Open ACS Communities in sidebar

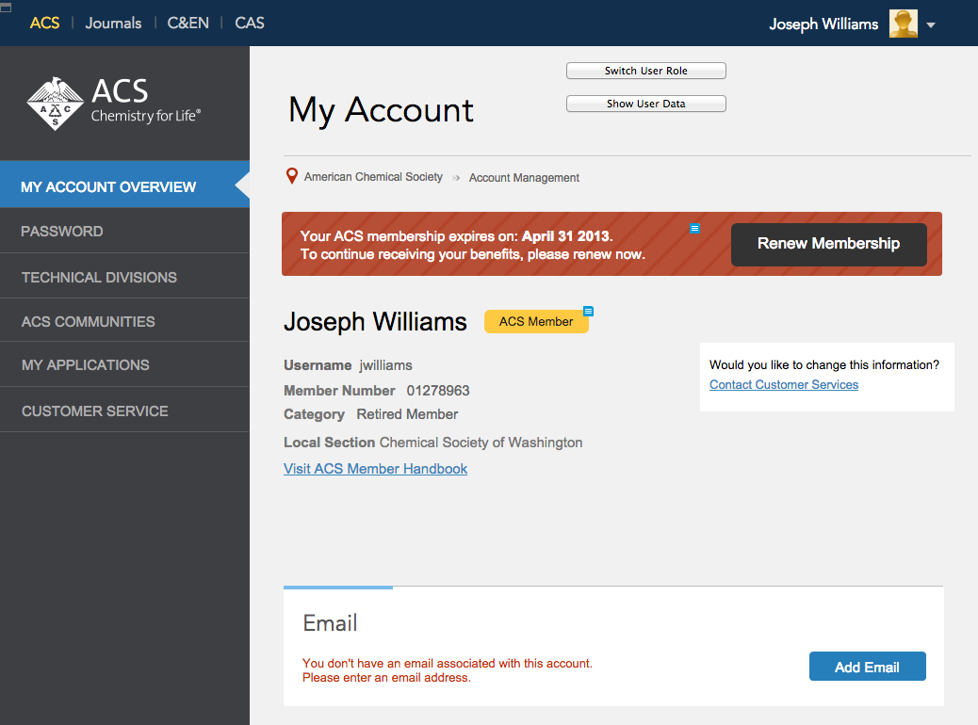pyautogui.click(x=124, y=320)
